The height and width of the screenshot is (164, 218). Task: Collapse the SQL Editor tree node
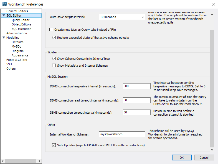(x=4, y=15)
